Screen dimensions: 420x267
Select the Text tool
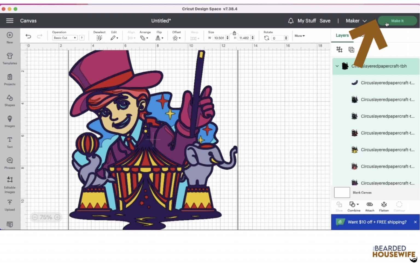(10, 142)
